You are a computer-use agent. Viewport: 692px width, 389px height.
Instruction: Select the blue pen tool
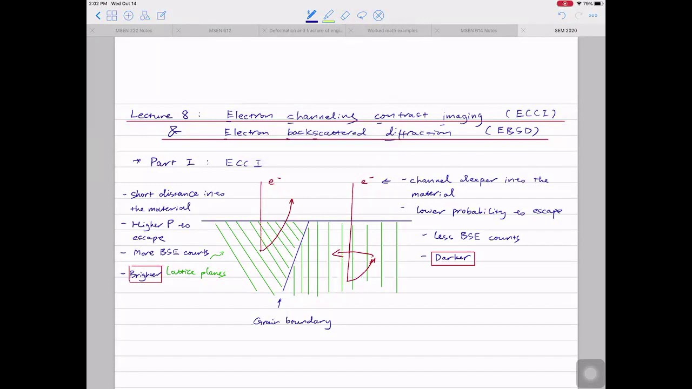pyautogui.click(x=311, y=16)
